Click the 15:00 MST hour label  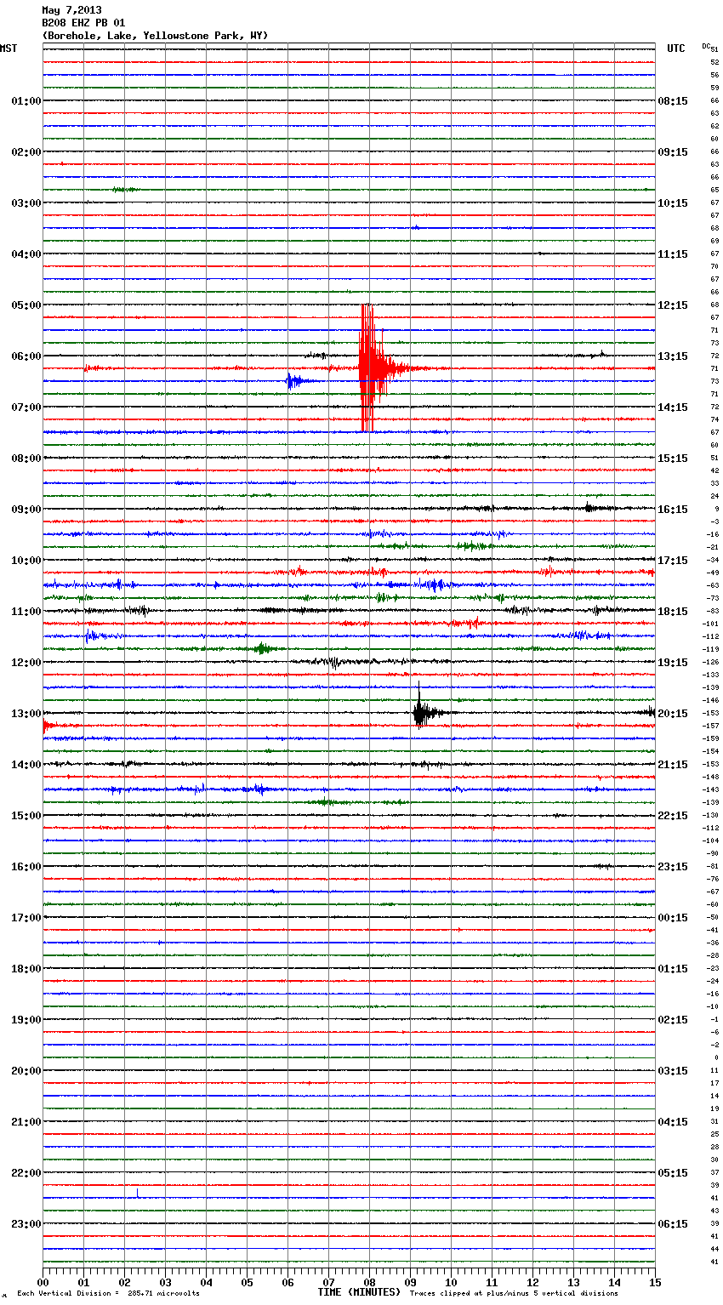[x=26, y=816]
